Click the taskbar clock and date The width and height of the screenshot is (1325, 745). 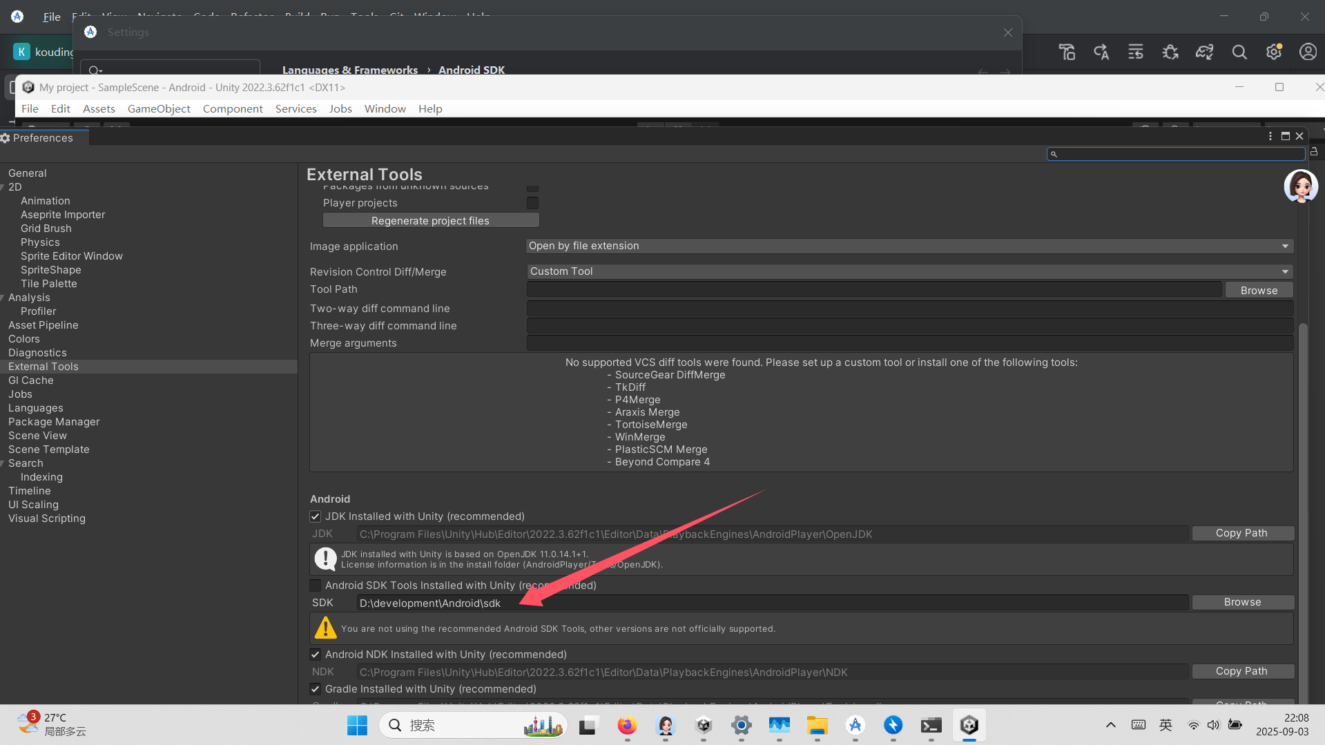pos(1282,724)
